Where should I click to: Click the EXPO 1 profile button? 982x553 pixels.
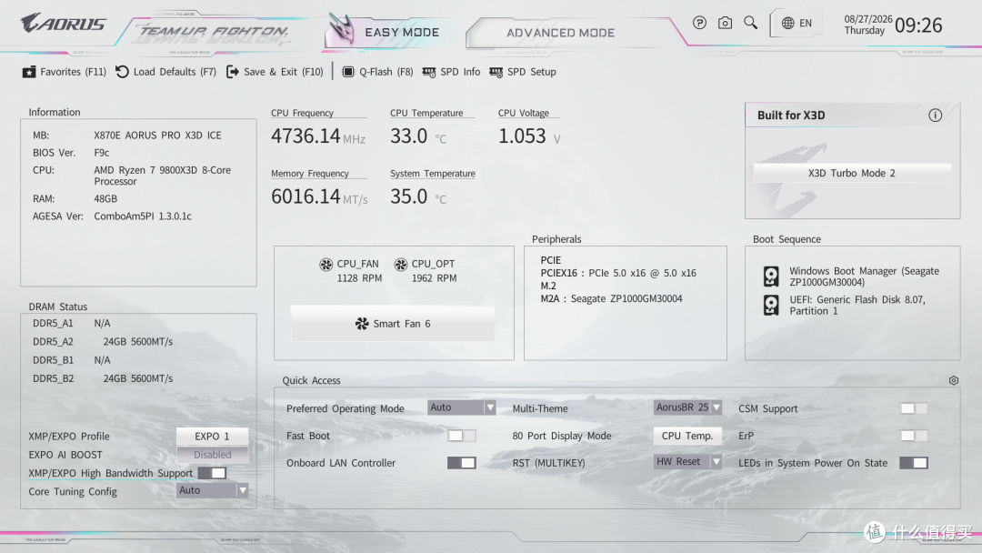(212, 436)
